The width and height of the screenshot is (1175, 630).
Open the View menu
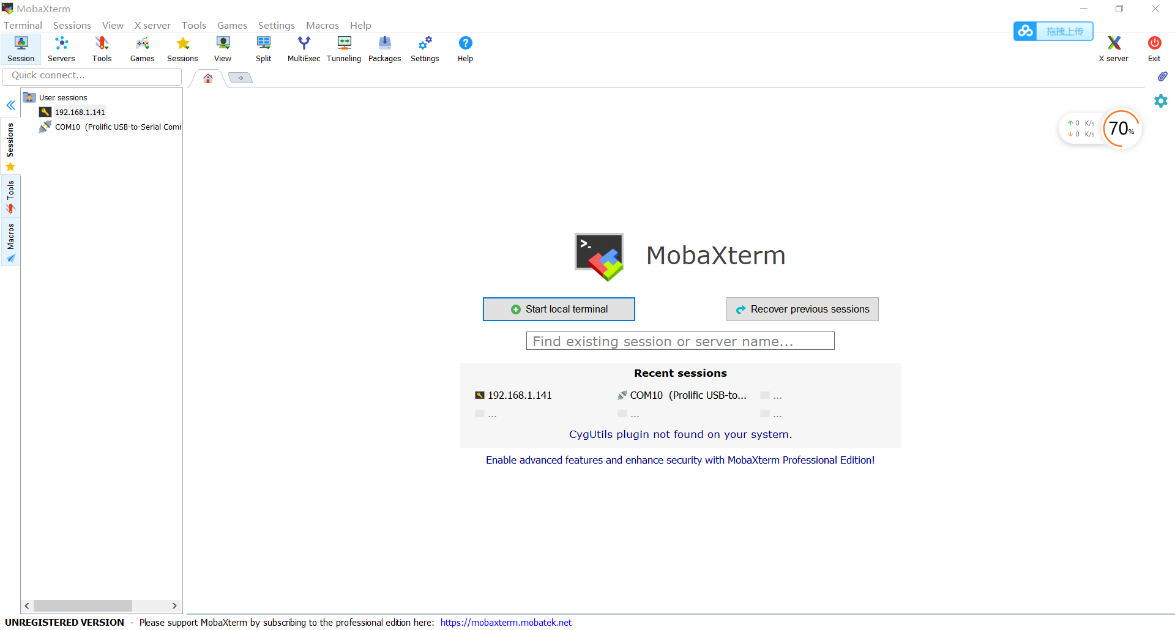(113, 25)
